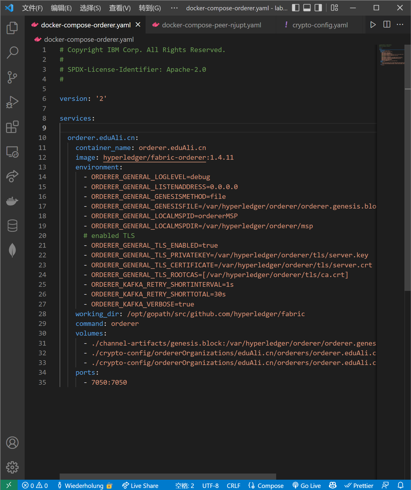This screenshot has height=490, width=411.
Task: Click the Prettier status item
Action: [x=359, y=485]
